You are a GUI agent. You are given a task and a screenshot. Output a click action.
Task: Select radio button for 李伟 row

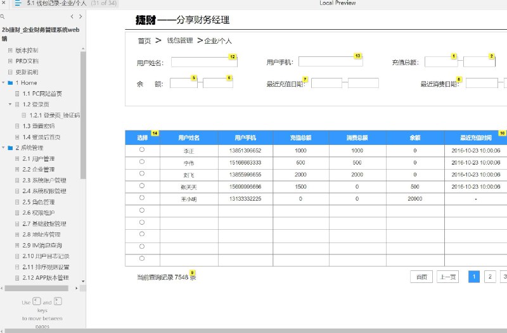click(x=141, y=161)
